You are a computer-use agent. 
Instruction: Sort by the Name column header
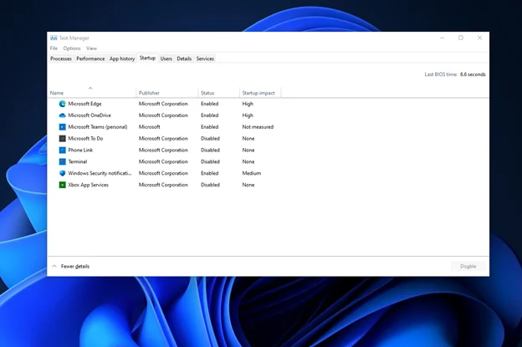[x=91, y=92]
